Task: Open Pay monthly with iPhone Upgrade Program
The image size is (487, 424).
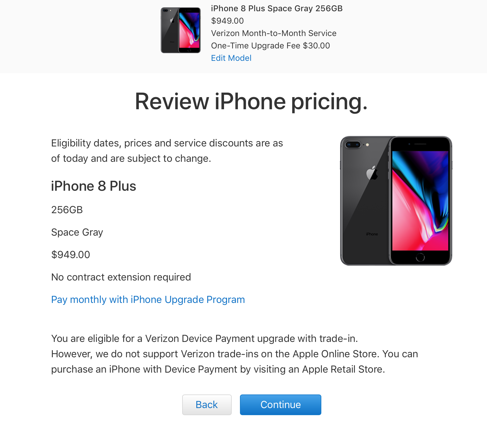Action: [148, 299]
